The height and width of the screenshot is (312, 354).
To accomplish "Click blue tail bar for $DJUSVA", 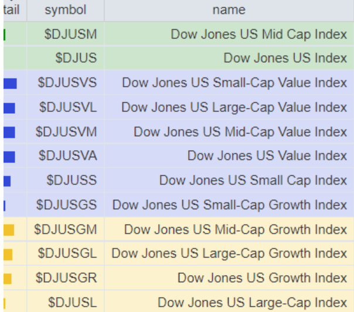I will 9,157.
